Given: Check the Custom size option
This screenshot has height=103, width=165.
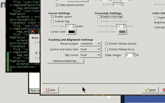Looking at the screenshot, I should click(x=52, y=21).
